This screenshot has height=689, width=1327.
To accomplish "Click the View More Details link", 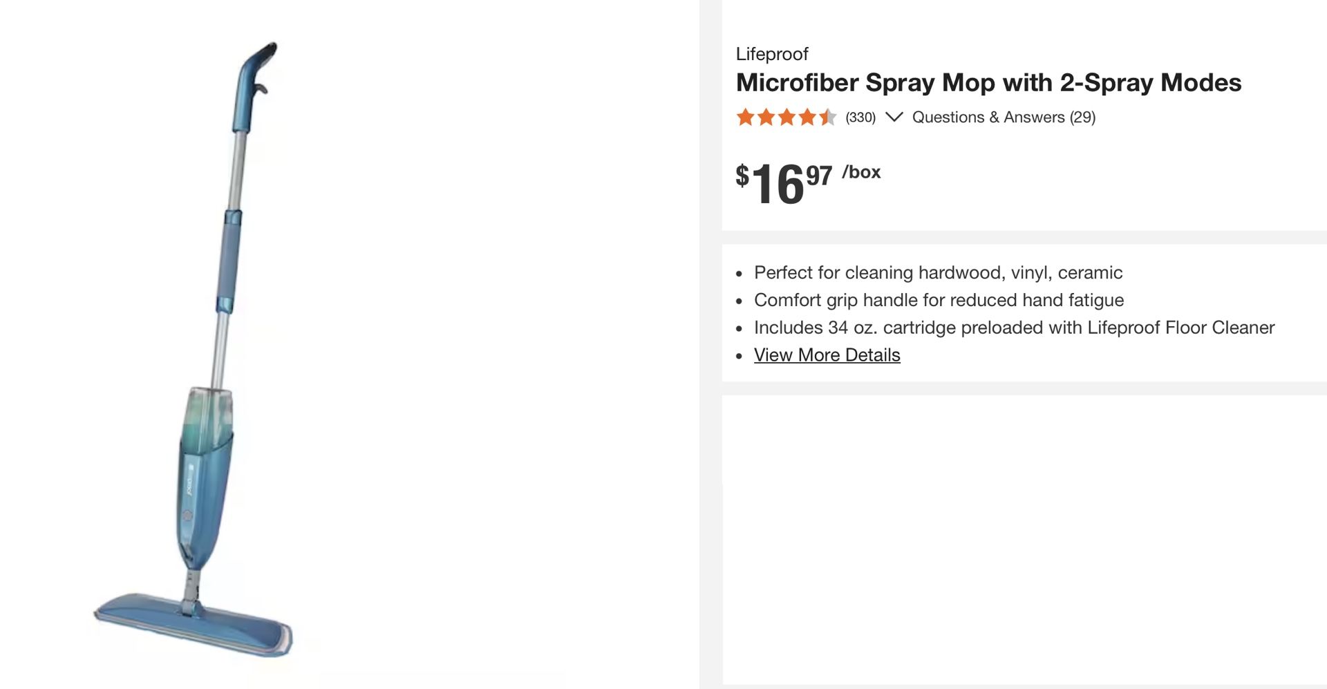I will pos(827,355).
